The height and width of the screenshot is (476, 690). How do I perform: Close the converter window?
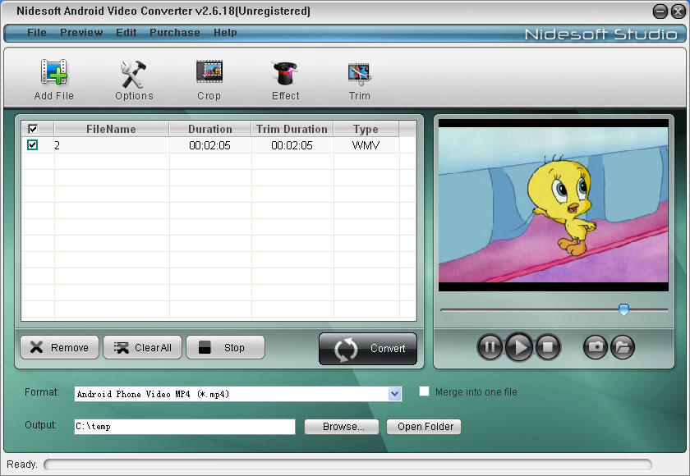click(678, 11)
